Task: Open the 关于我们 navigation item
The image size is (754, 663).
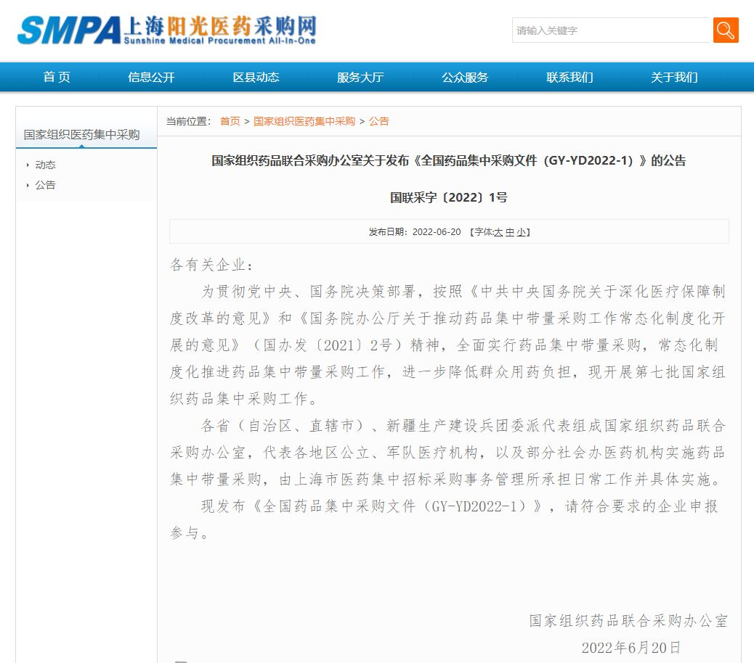Action: 674,78
